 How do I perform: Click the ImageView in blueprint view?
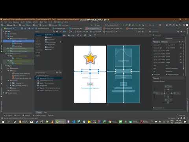pos(123,58)
